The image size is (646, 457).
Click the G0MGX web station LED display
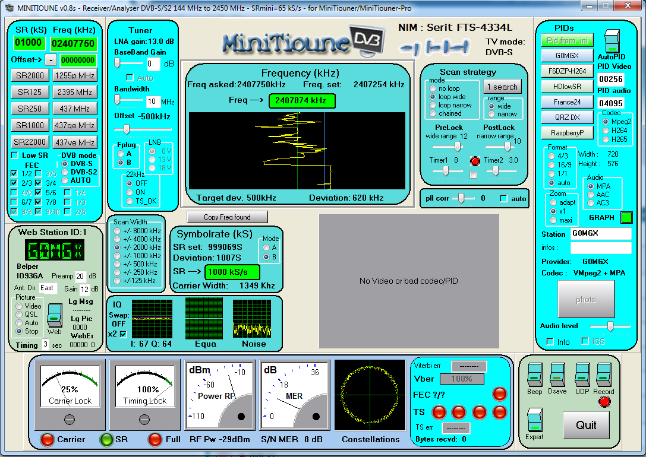point(55,250)
